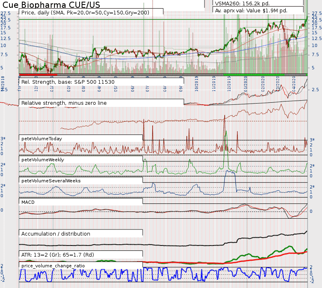Image resolution: width=322 pixels, height=288 pixels.
Task: Click the '02/2020' date axis label
Action: [x=263, y=84]
